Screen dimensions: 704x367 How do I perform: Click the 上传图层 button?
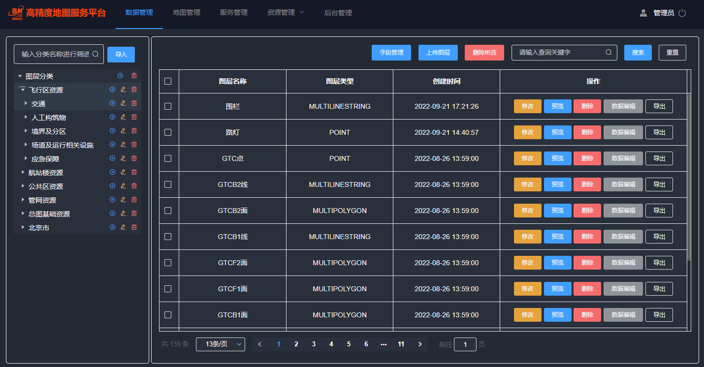438,53
